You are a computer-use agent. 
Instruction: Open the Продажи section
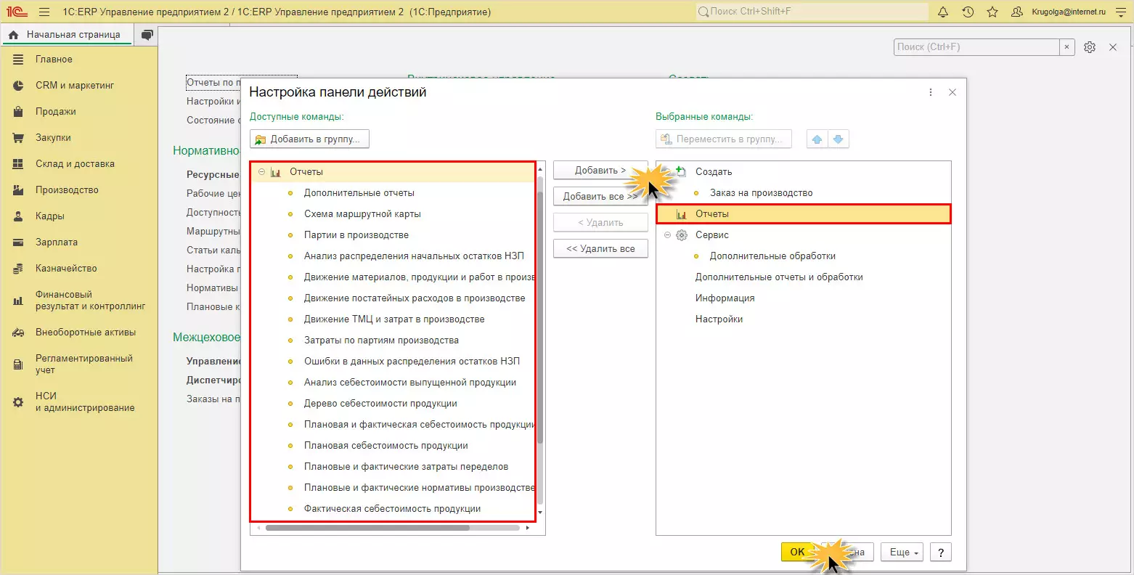click(56, 112)
